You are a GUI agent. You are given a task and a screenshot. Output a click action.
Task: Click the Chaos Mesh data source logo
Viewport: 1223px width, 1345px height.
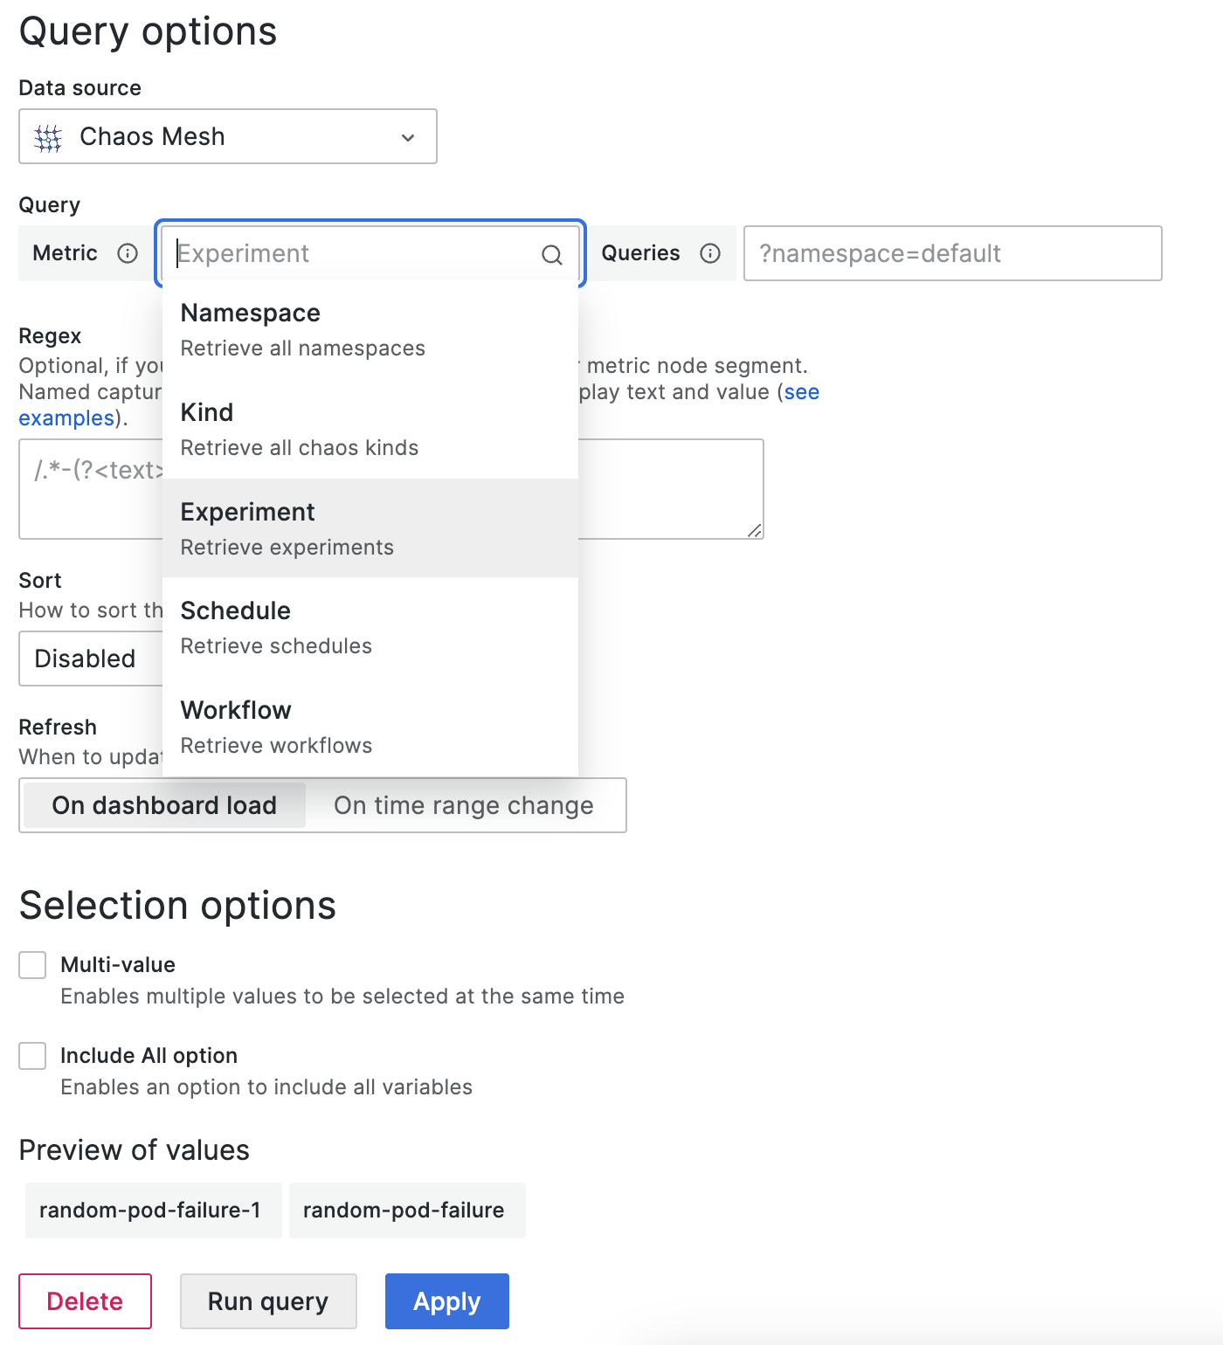pyautogui.click(x=48, y=137)
